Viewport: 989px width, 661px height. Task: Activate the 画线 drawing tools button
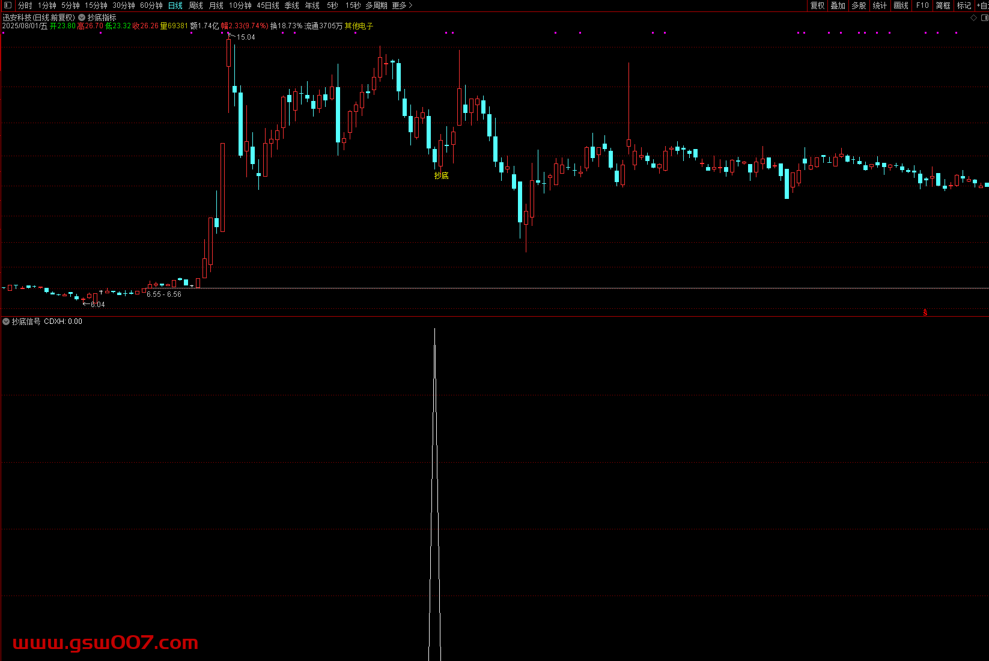[901, 5]
